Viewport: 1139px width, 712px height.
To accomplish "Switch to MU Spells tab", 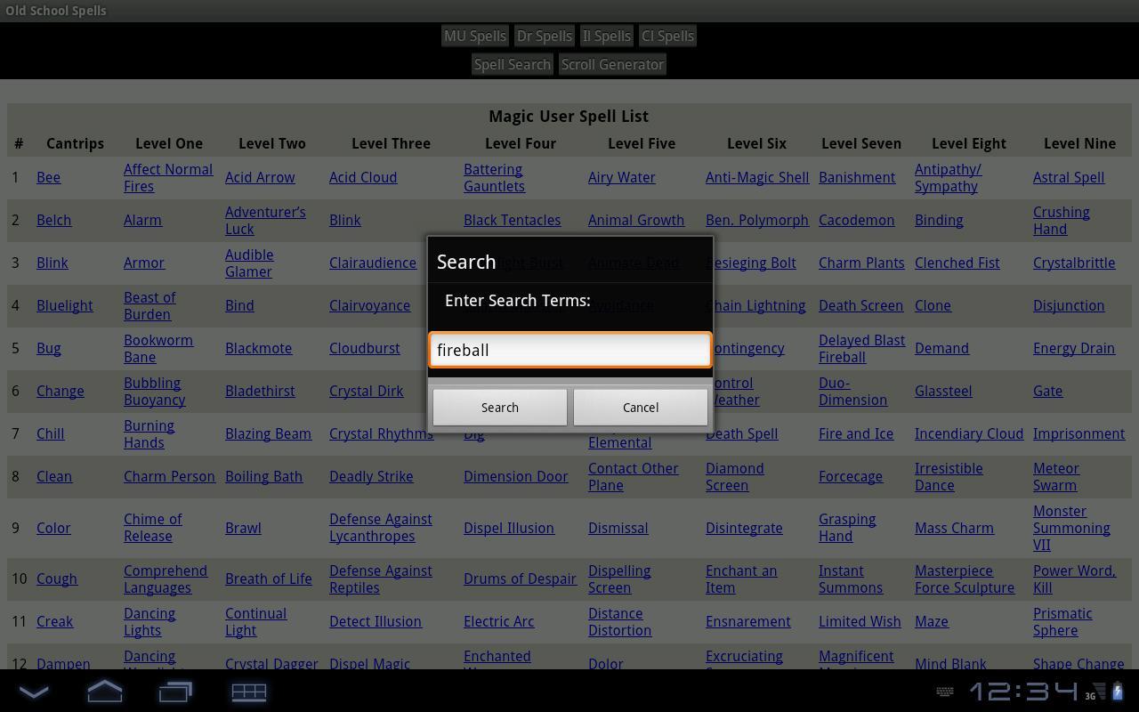I will click(474, 36).
